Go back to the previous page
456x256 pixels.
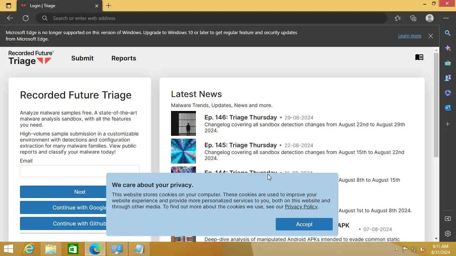10,18
